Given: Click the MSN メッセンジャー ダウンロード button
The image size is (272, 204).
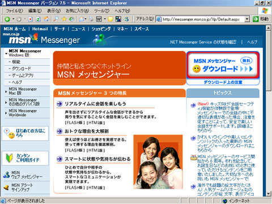Looking at the screenshot, I should point(223,65).
